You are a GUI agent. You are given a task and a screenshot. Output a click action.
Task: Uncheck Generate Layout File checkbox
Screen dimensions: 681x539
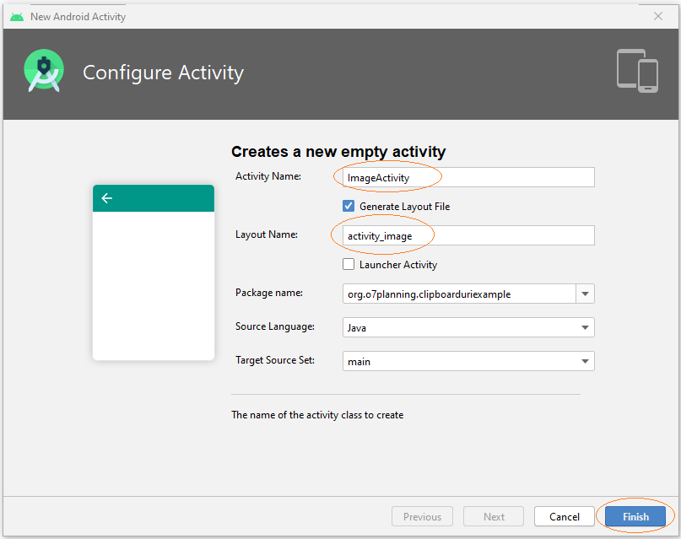[349, 206]
